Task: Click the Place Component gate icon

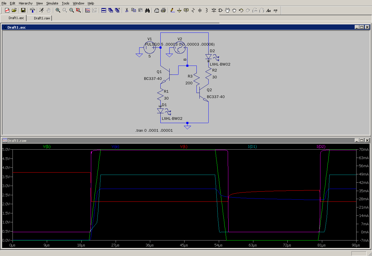Action: (221, 10)
